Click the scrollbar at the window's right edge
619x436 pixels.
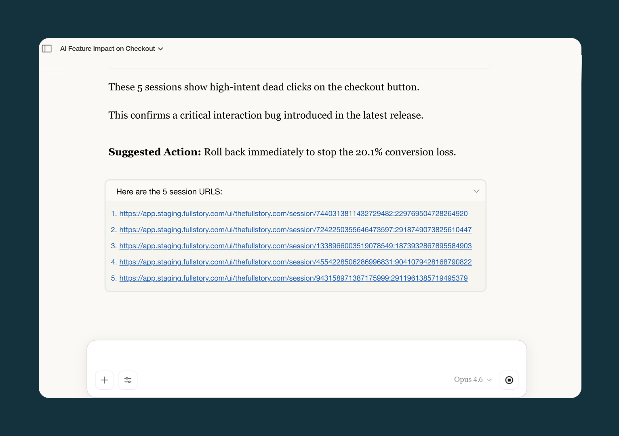(x=581, y=69)
